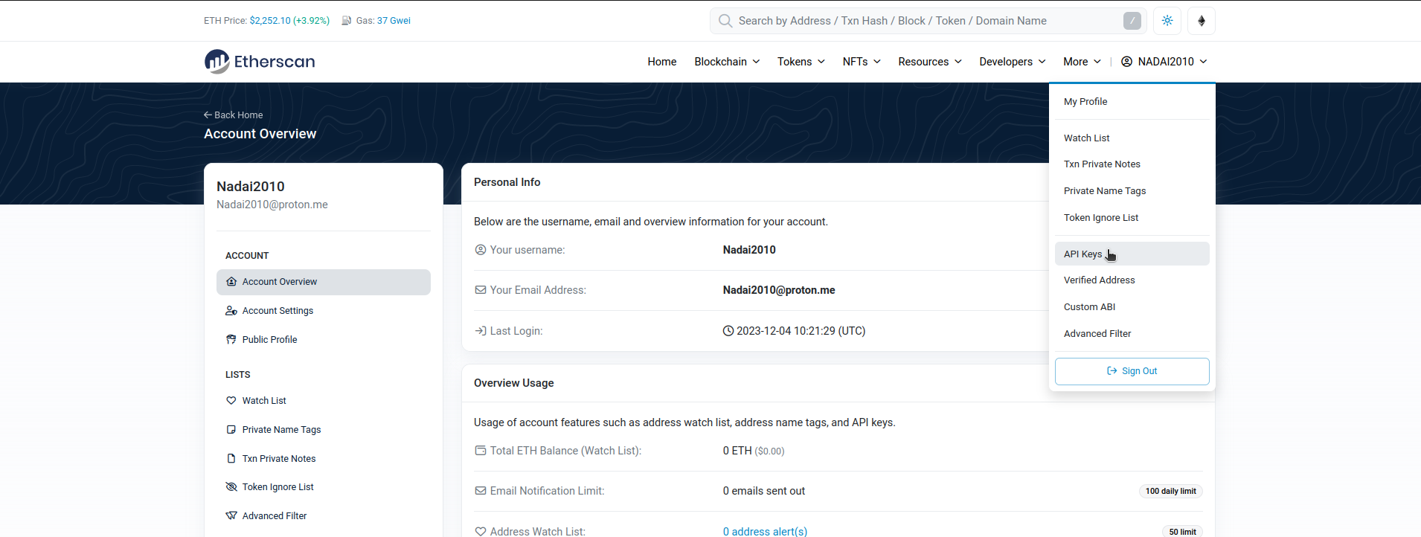Expand the More dropdown menu
The image size is (1421, 537).
1082,62
